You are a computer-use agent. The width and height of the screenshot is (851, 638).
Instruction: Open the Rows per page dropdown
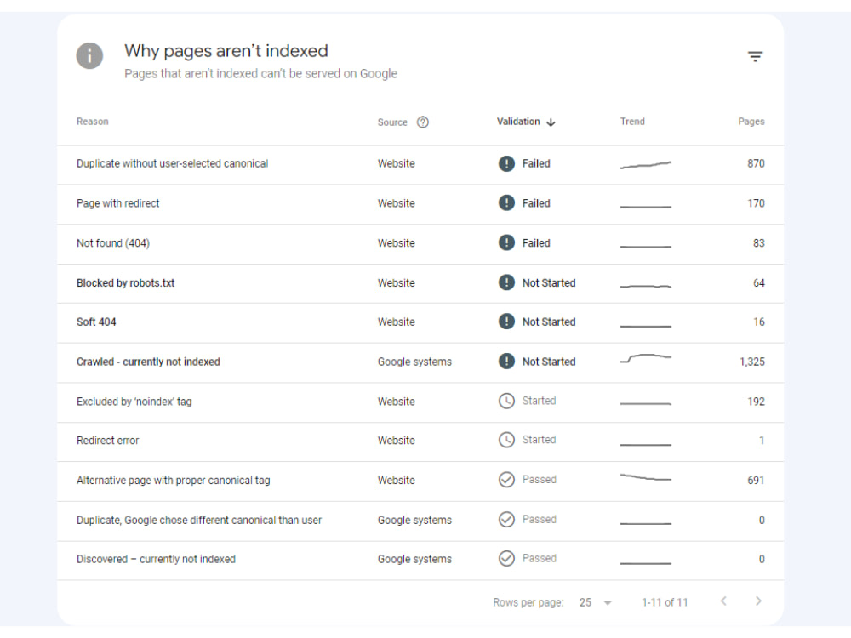coord(596,603)
